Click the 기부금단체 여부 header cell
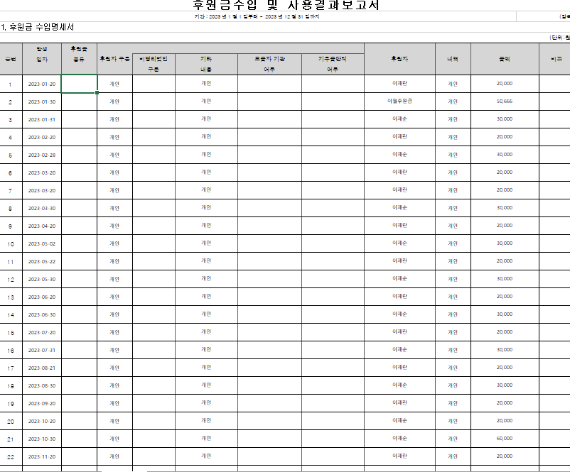Screen dimensions: 570x472 333,64
